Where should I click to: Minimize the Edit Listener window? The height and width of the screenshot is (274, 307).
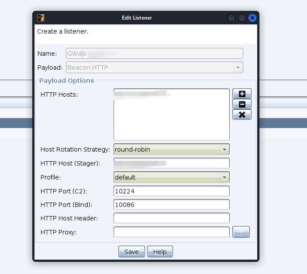click(232, 18)
